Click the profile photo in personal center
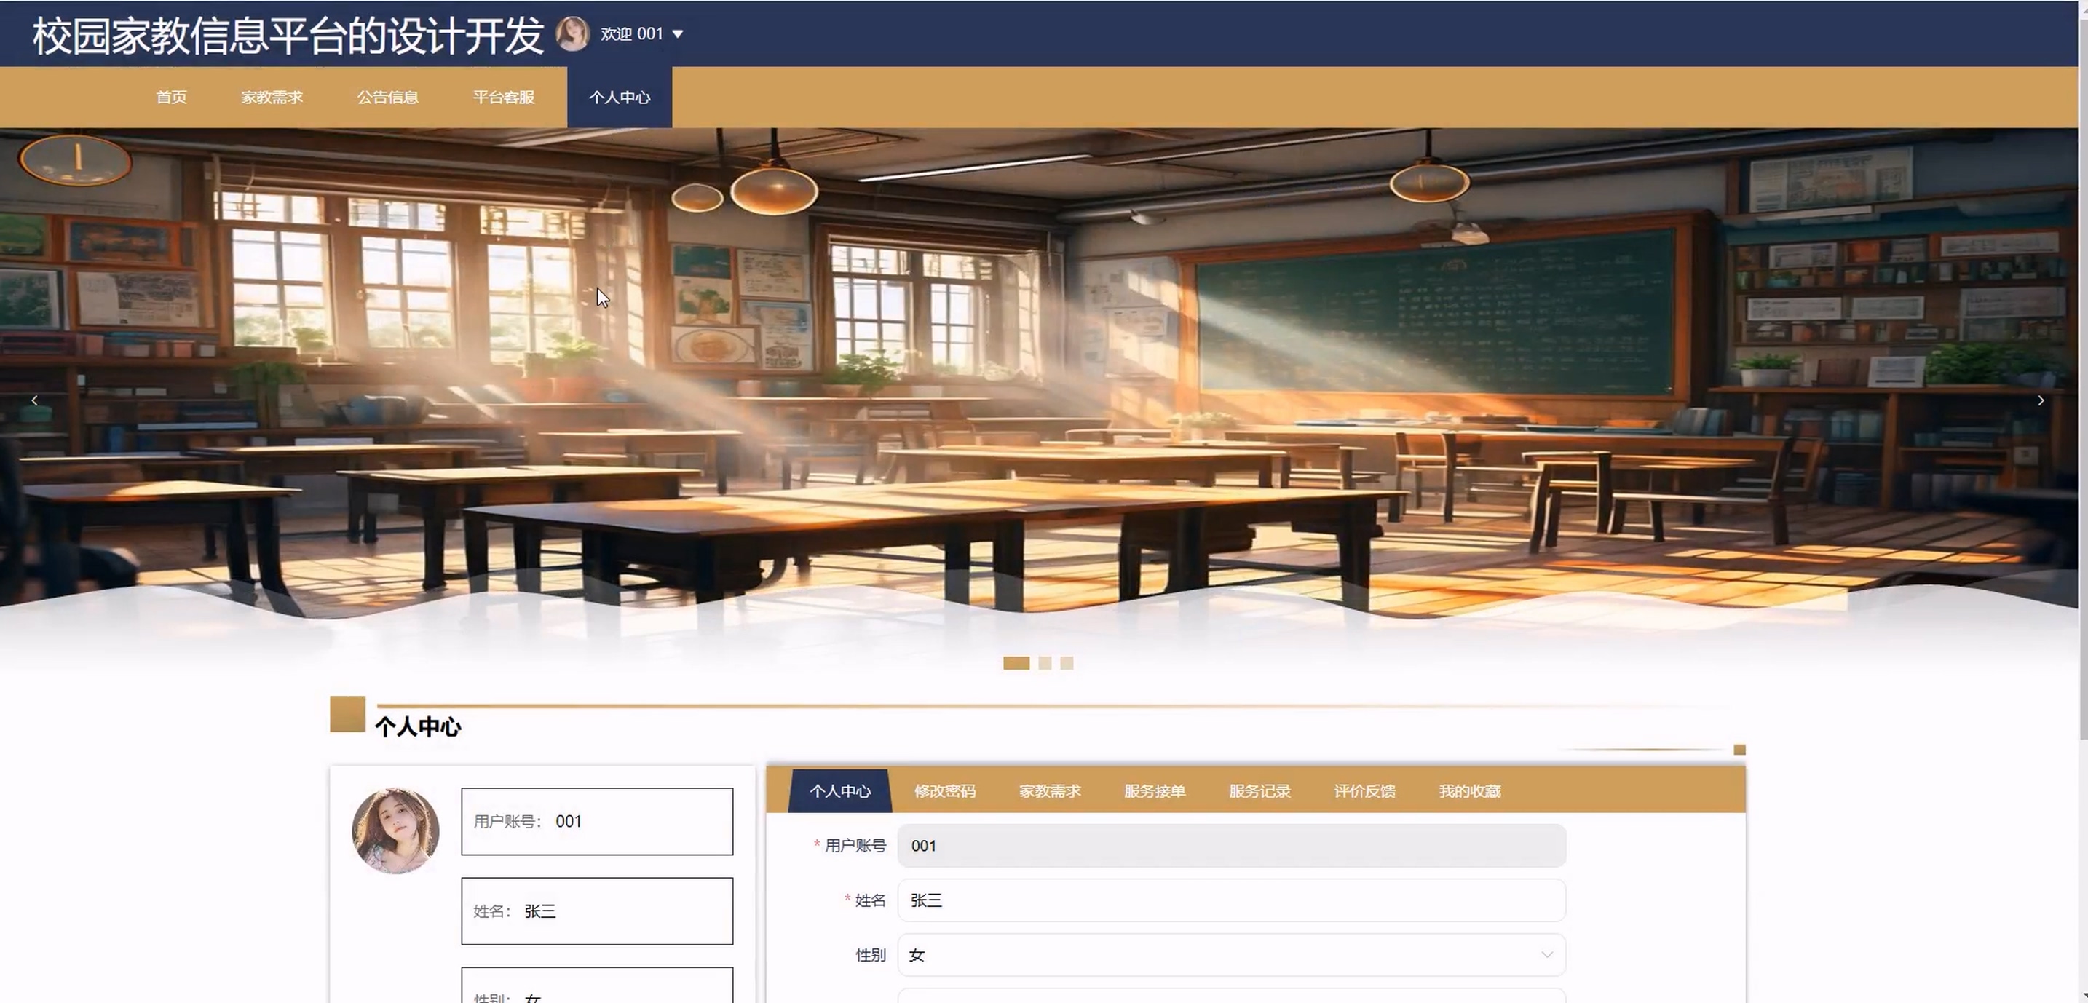 tap(395, 830)
